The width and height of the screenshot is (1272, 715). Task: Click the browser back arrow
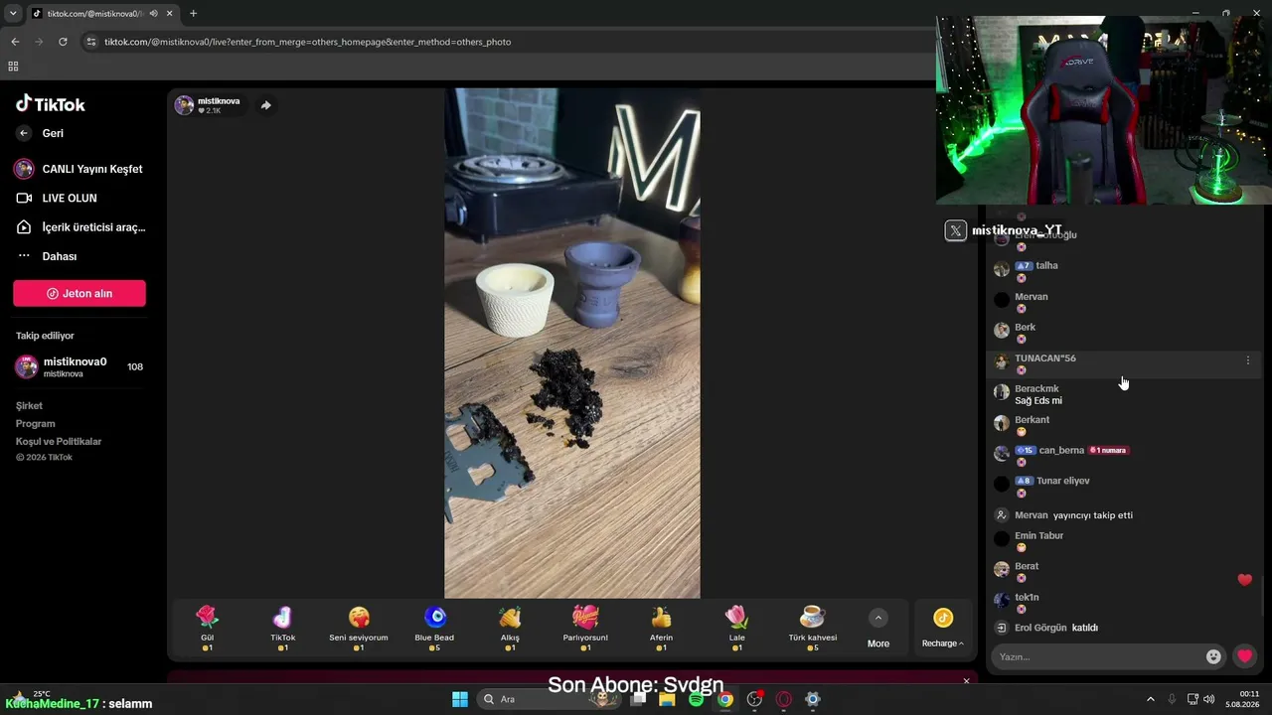click(15, 42)
